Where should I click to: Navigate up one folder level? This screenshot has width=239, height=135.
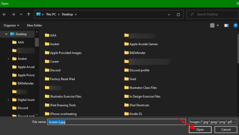click(x=28, y=14)
